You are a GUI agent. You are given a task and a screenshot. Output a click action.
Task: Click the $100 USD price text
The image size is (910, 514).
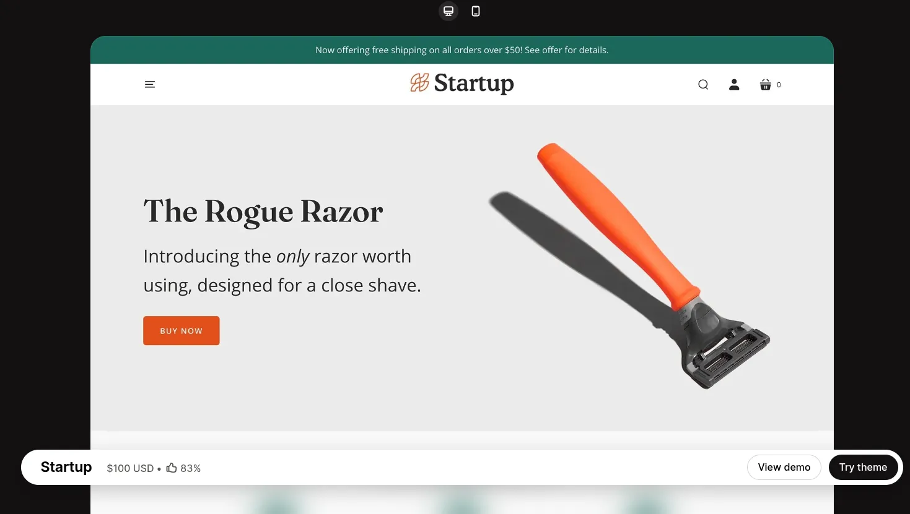130,468
